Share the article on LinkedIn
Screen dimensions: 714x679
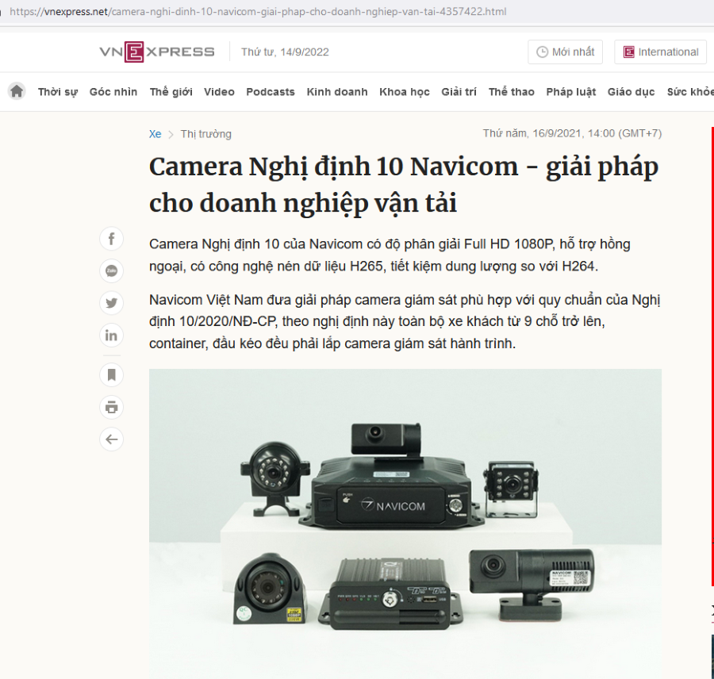tap(111, 336)
